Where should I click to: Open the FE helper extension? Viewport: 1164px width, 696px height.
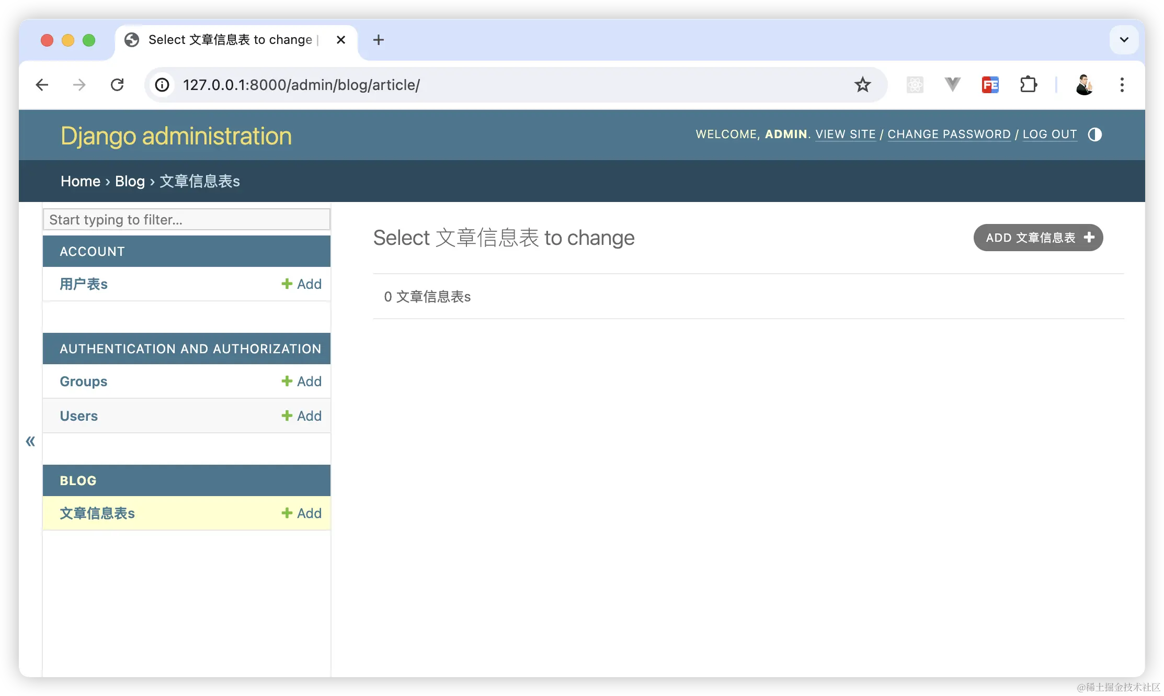[x=990, y=84]
